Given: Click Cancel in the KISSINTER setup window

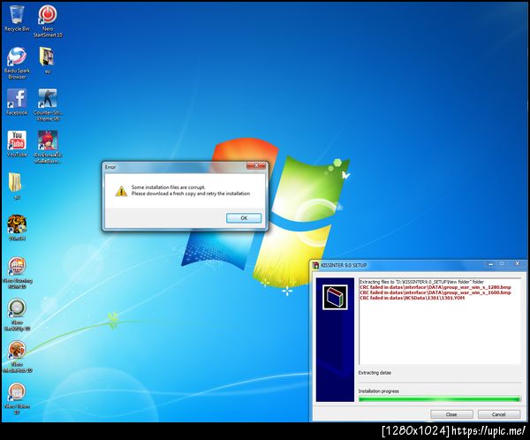Looking at the screenshot, I should tap(499, 414).
